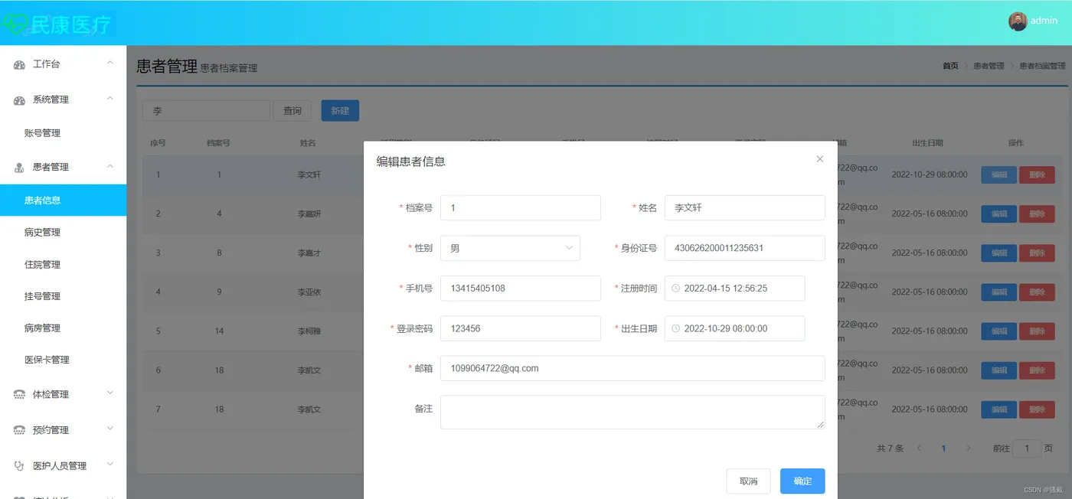The image size is (1072, 499).
Task: Click the 出生日期 datetime field
Action: pos(735,328)
